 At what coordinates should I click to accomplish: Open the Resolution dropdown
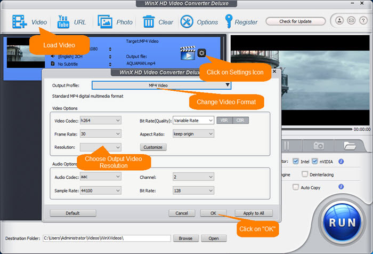(x=100, y=147)
